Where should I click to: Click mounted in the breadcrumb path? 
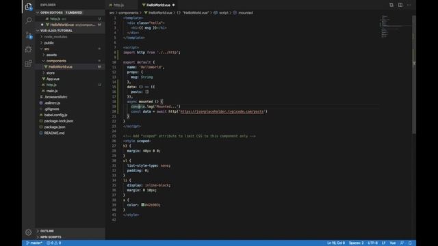[x=245, y=13]
